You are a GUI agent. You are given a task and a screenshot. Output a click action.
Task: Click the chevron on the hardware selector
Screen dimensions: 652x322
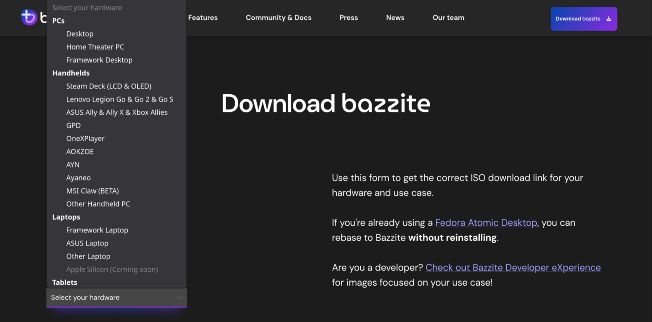tap(180, 298)
